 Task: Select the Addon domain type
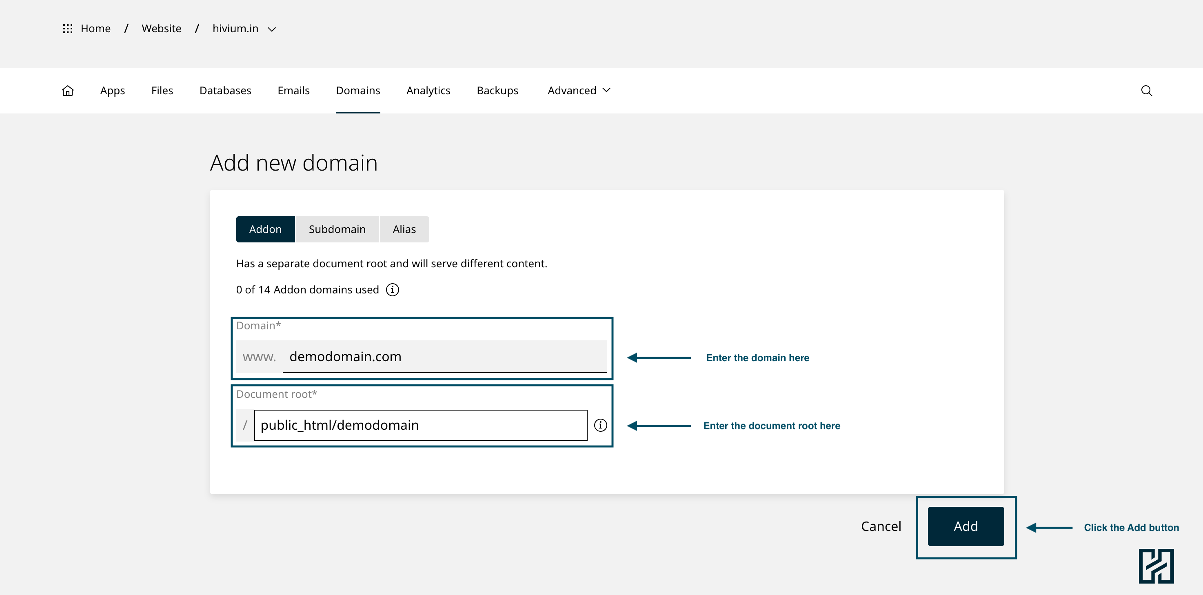(x=265, y=229)
